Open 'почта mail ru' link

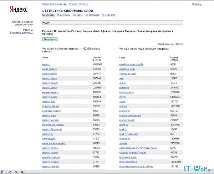click(126, 92)
